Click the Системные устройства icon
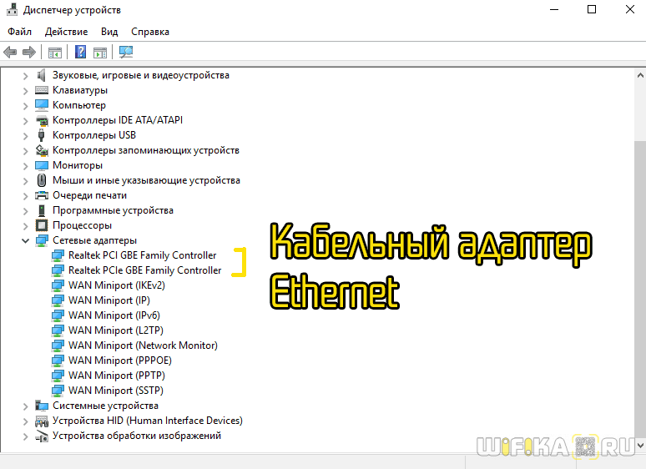Viewport: 646px width, 469px height. pyautogui.click(x=42, y=406)
